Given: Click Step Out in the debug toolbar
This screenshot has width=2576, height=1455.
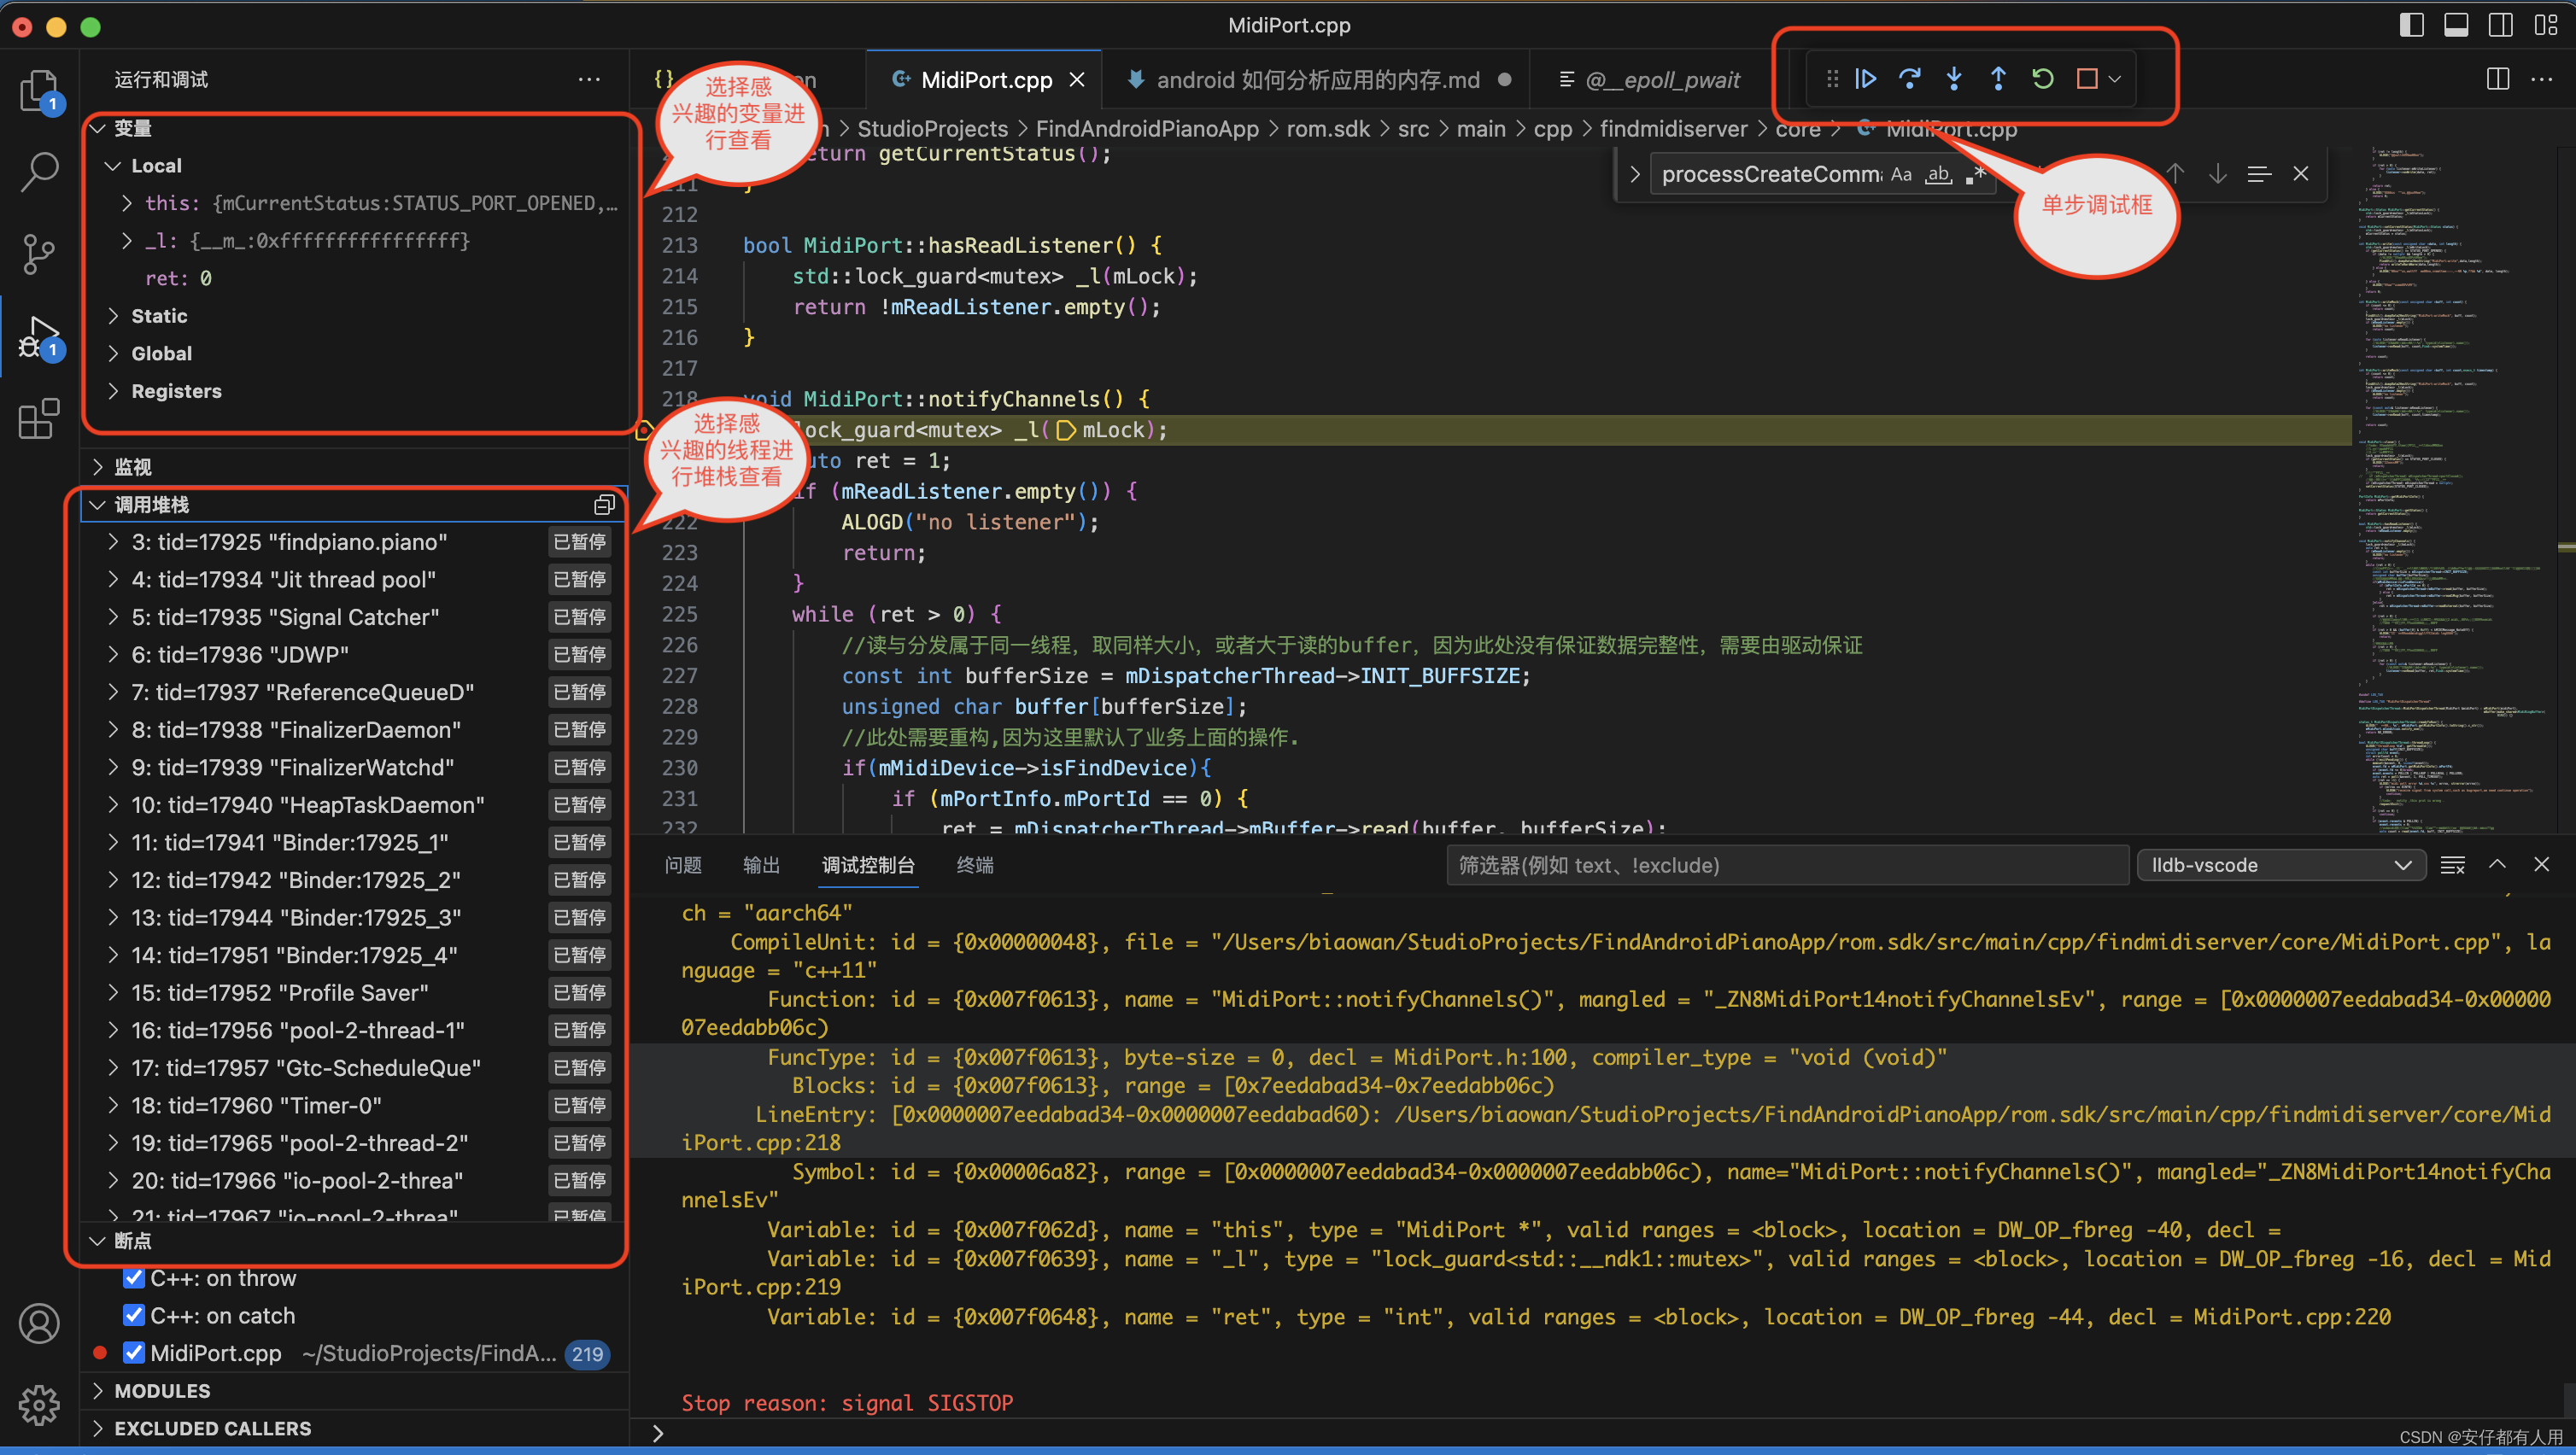Looking at the screenshot, I should point(1998,79).
